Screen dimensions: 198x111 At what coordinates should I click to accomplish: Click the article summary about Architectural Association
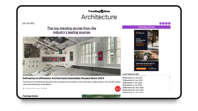pos(71,83)
